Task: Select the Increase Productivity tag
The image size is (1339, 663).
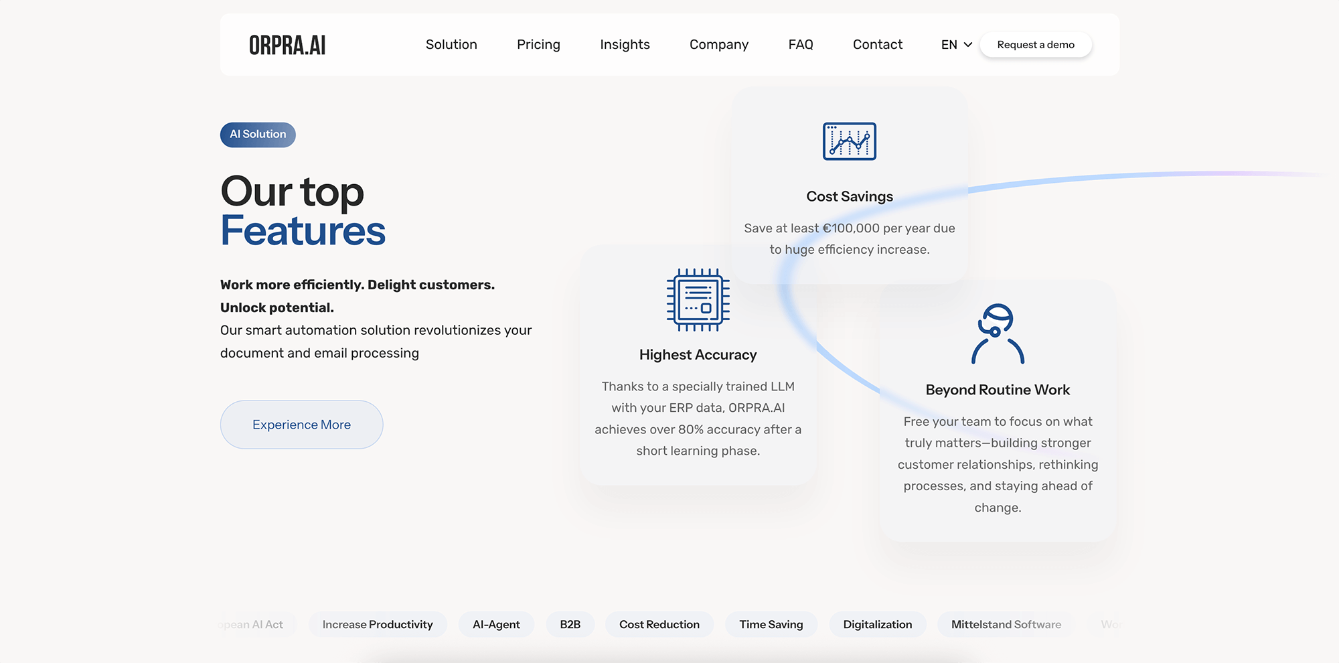Action: [x=377, y=624]
